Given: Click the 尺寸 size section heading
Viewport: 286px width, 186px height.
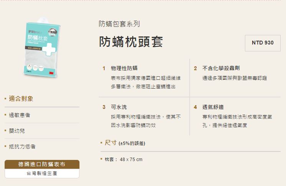Looking at the screenshot, I should coord(111,143).
